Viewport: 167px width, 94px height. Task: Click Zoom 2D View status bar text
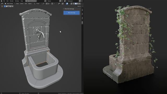pos(25,93)
